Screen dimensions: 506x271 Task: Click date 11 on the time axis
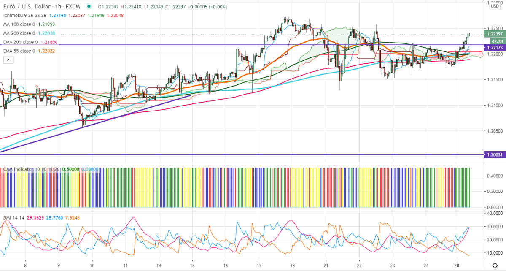point(126,266)
